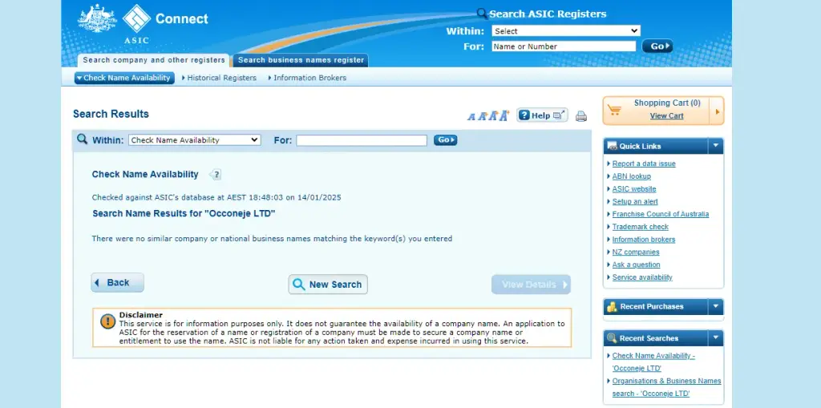Select the largest font size A icon
The width and height of the screenshot is (821, 408).
[504, 115]
